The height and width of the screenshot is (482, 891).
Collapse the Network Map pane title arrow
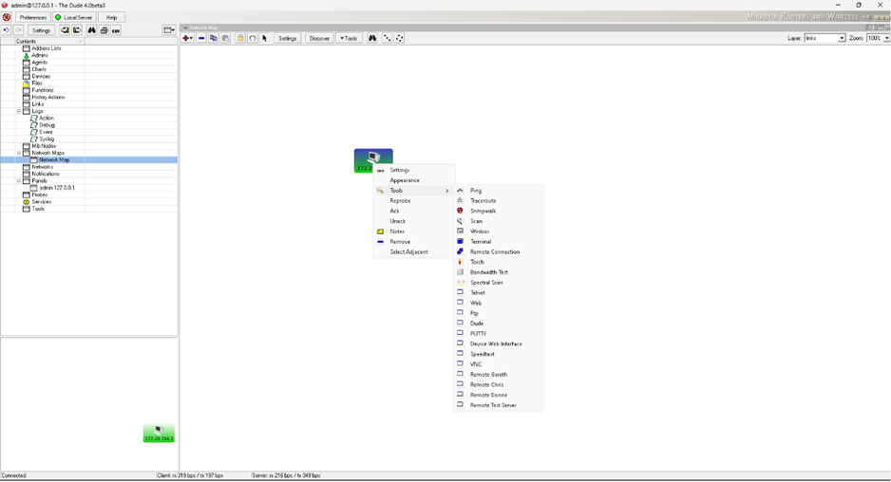[x=184, y=28]
